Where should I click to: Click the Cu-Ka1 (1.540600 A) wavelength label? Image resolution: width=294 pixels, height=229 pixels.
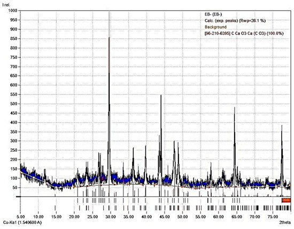22,223
